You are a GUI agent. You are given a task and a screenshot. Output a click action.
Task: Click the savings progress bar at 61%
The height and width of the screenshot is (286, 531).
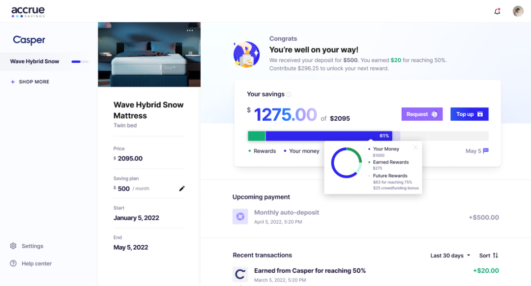coord(328,136)
